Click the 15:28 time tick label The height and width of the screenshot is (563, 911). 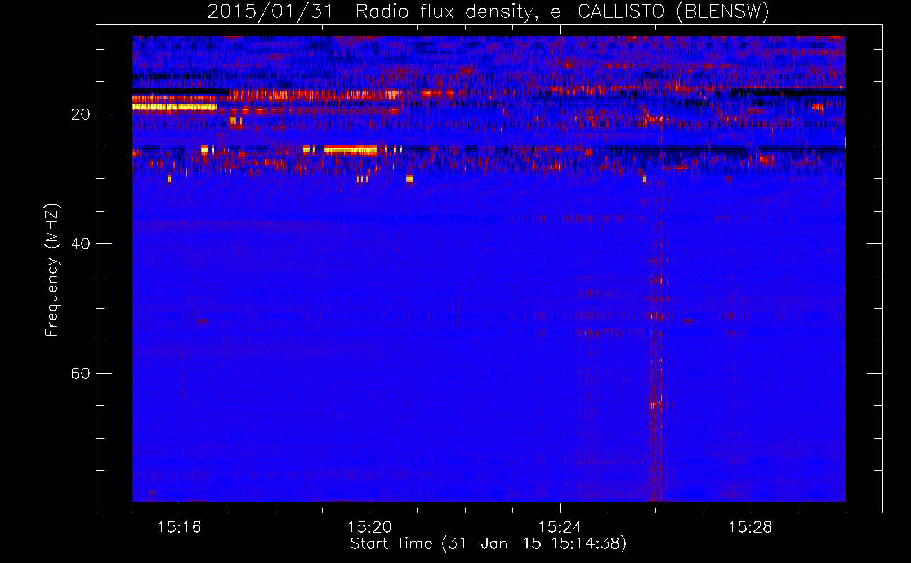(x=751, y=528)
